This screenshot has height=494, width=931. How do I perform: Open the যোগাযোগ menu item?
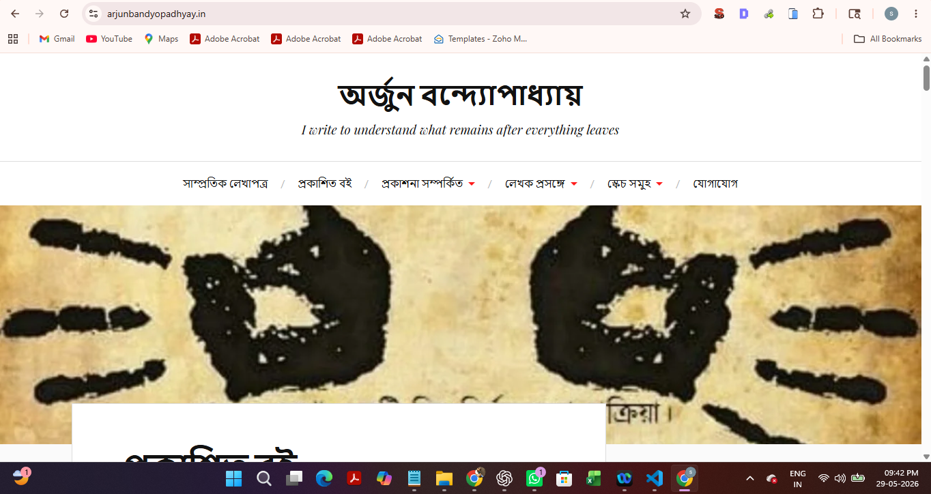click(715, 184)
